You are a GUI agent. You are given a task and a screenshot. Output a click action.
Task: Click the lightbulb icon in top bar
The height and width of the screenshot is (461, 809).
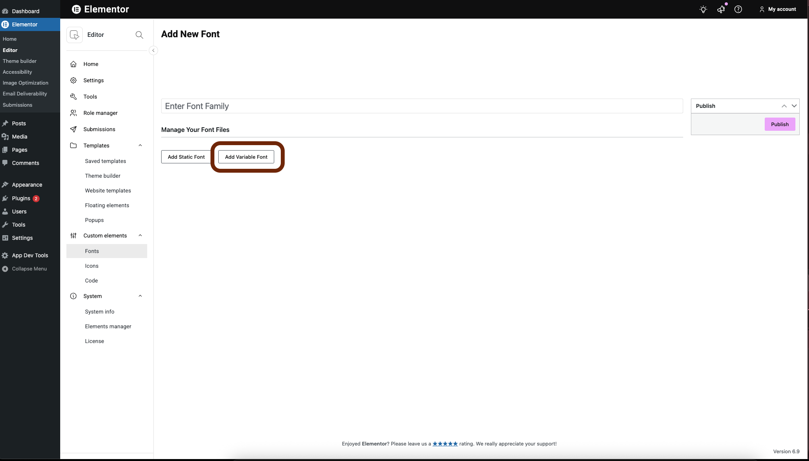[703, 9]
